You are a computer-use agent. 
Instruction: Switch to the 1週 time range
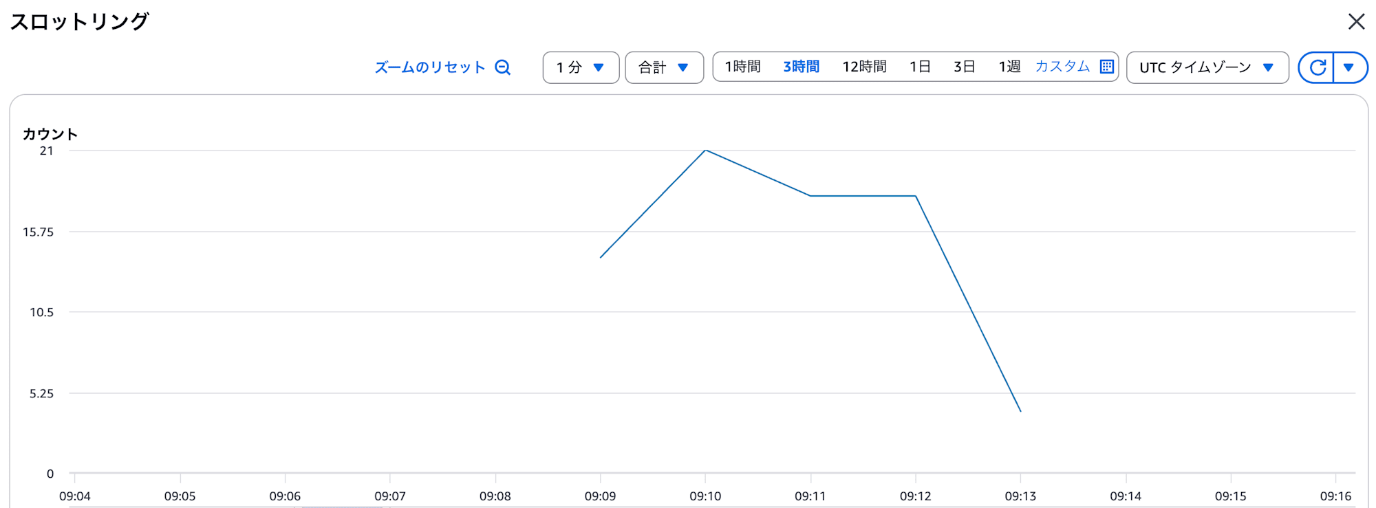[1009, 67]
